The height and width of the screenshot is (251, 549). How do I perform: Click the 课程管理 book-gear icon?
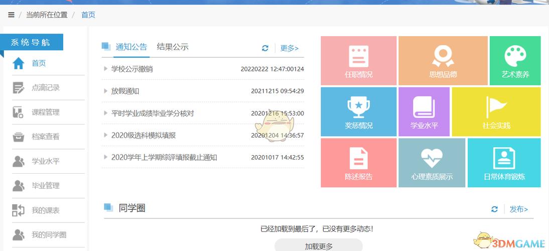coord(18,112)
